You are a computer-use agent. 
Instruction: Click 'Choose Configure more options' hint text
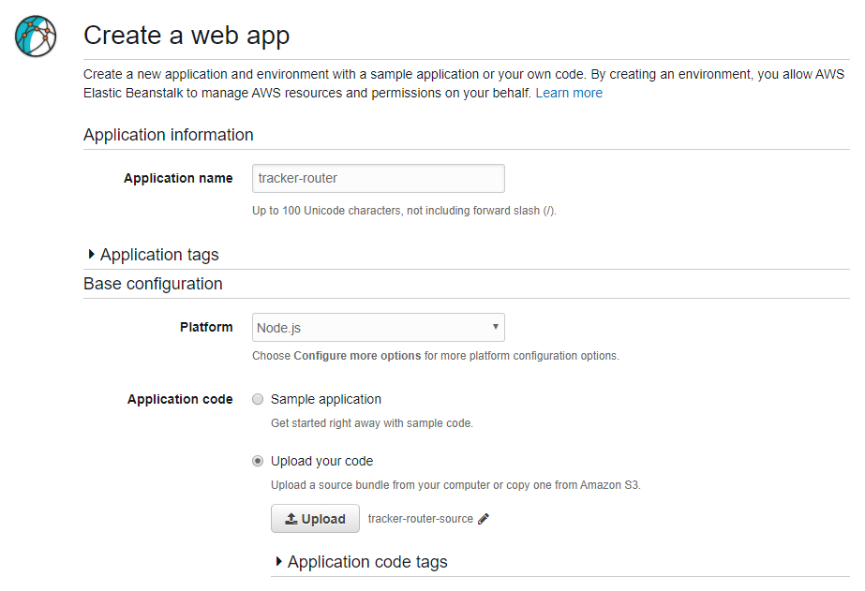coord(436,356)
